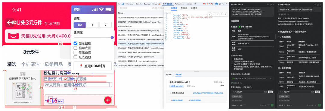Viewport: 325px width, 111px height.
Task: Click the minus icon in the JSON viewer toolbar
Action: point(213,14)
